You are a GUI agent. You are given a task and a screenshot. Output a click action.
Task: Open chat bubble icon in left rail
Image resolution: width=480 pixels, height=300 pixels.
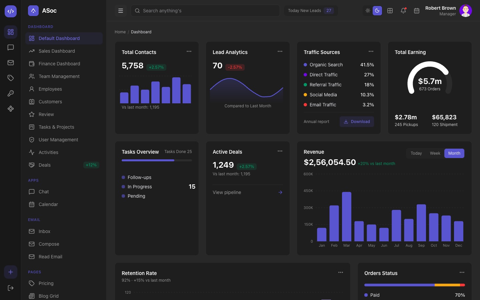[x=11, y=47]
